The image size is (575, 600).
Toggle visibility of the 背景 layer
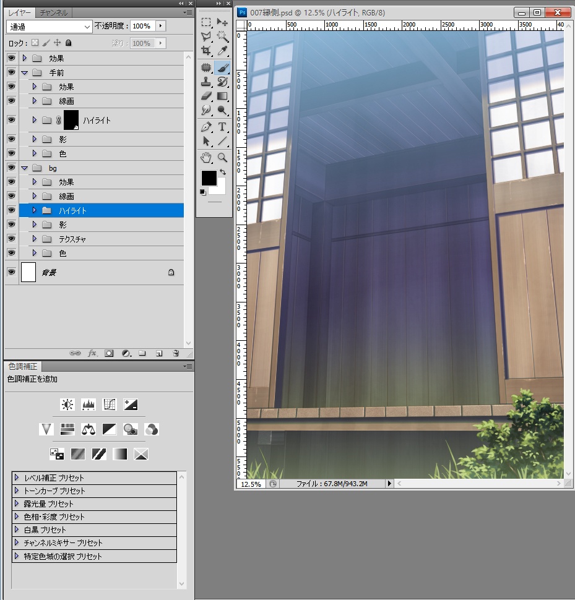pyautogui.click(x=11, y=272)
